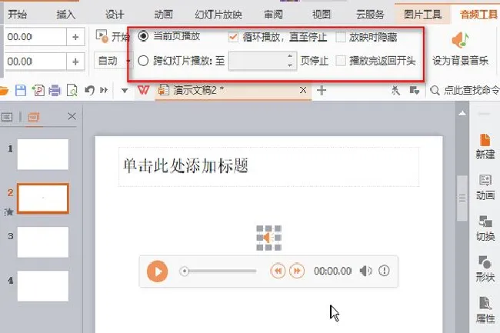Image resolution: width=500 pixels, height=333 pixels.
Task: Enable the 播放完返回开头 checkbox
Action: click(341, 61)
